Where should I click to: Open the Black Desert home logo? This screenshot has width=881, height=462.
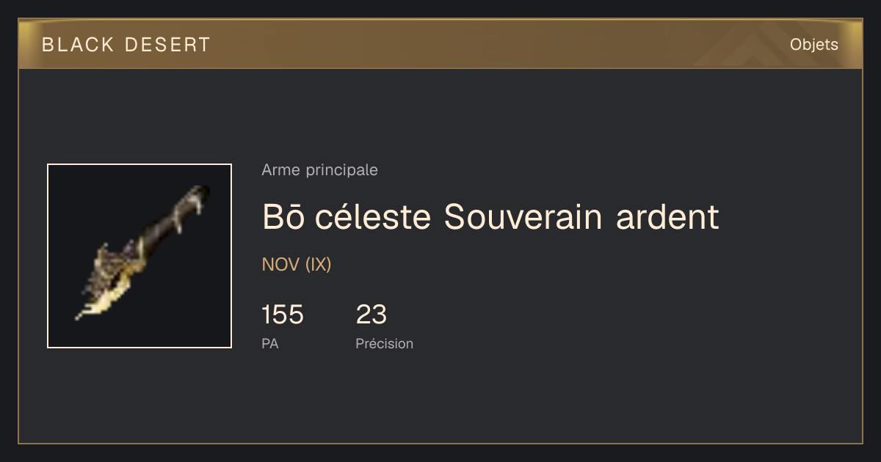[126, 45]
